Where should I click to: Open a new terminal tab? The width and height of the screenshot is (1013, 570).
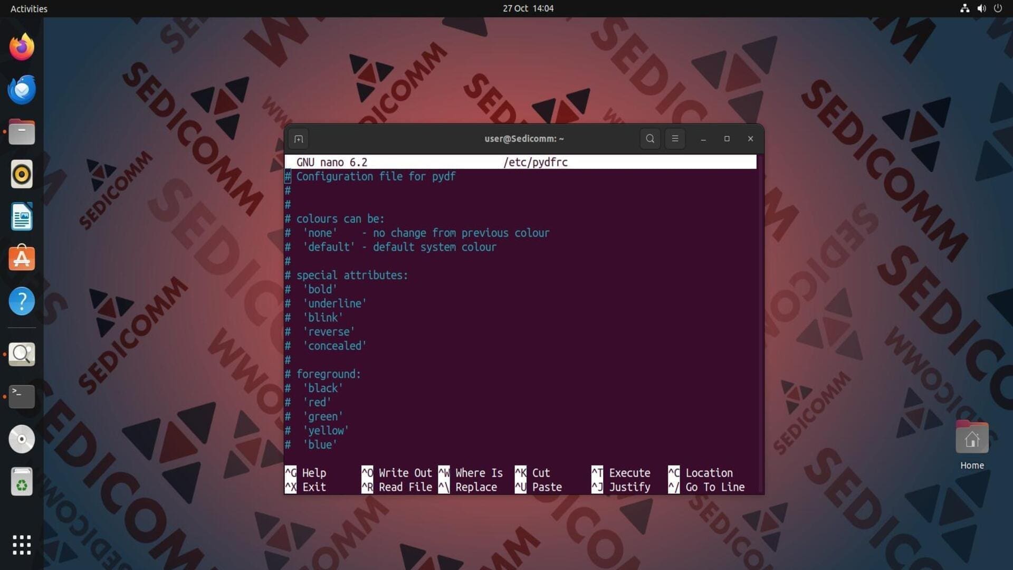(x=299, y=139)
